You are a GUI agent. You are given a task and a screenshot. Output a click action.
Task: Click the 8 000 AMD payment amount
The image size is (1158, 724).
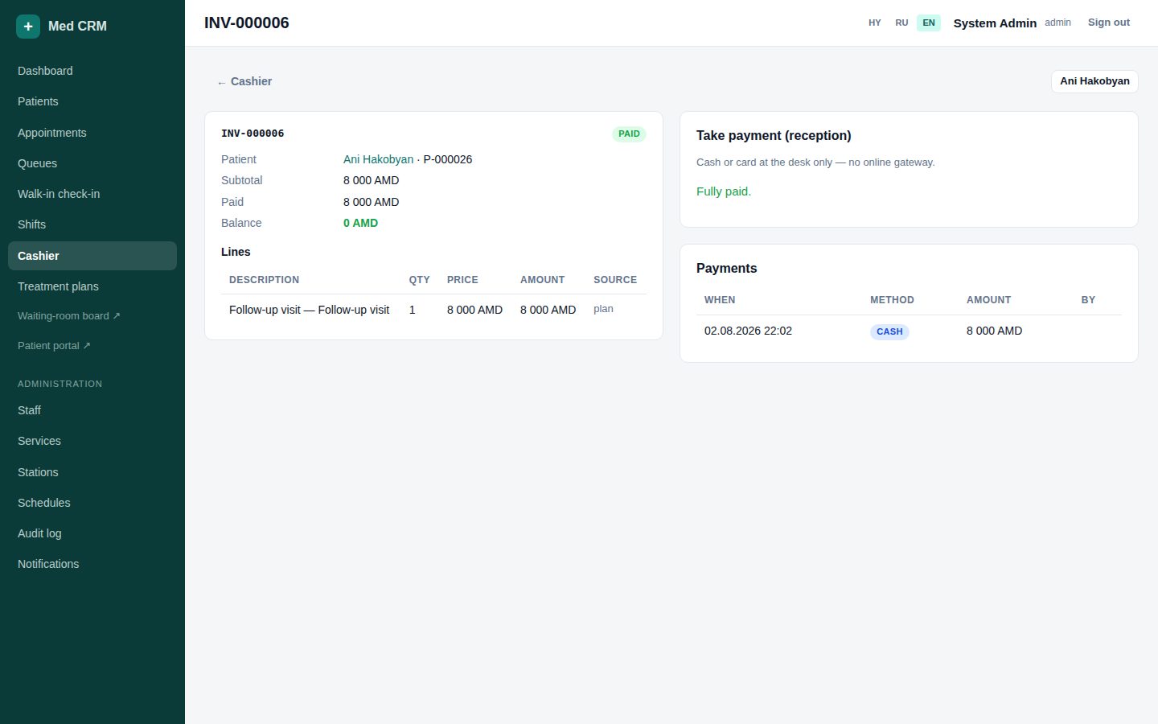(x=994, y=331)
